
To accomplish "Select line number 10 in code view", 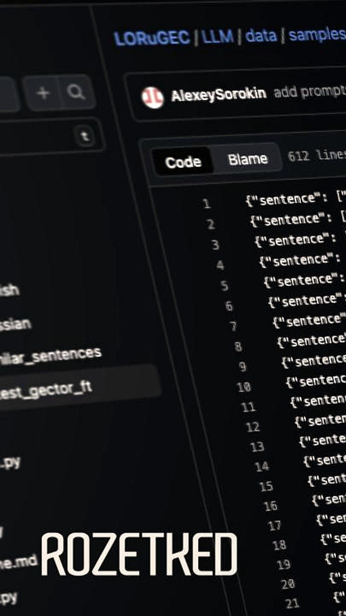I will click(244, 386).
